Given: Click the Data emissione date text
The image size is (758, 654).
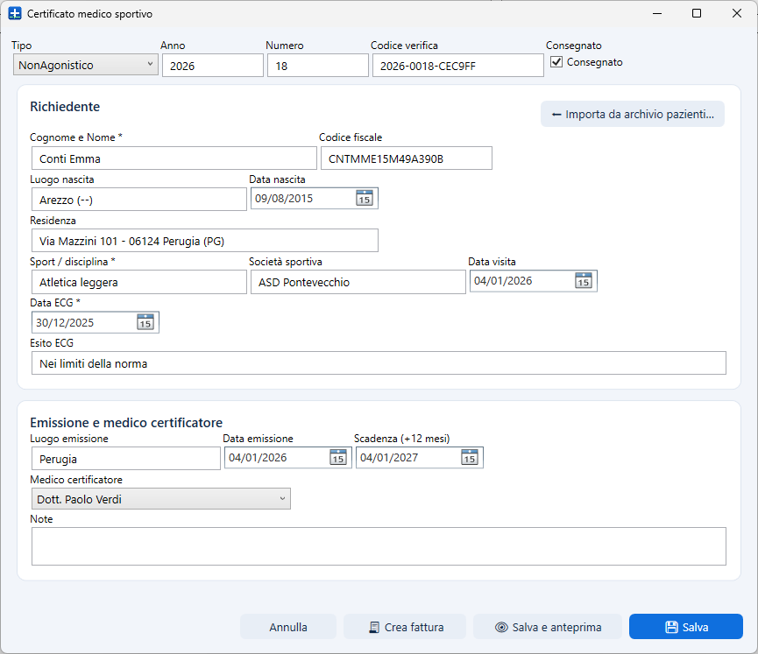Looking at the screenshot, I should point(258,457).
